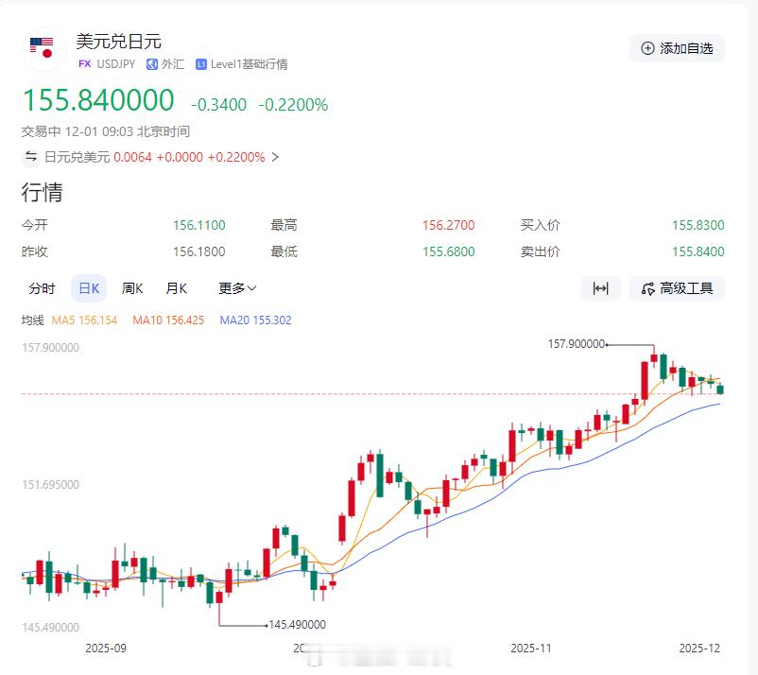Click the 卖出价 value 155.8400
This screenshot has height=675, width=758.
pos(698,251)
